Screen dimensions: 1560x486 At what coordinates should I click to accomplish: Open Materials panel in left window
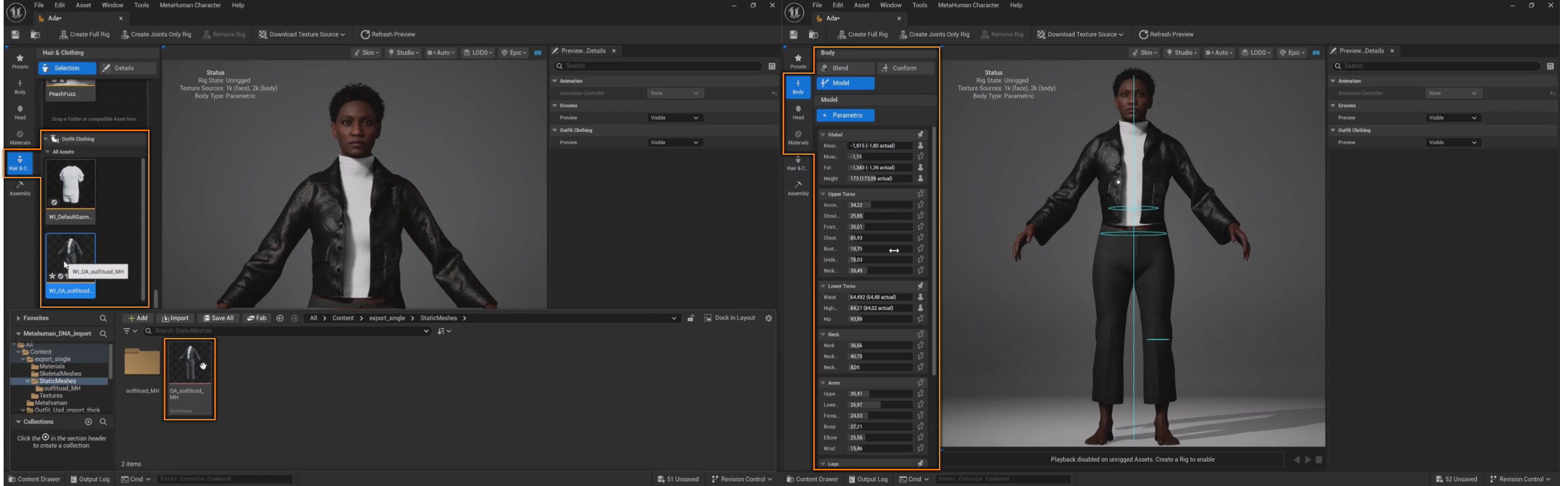click(x=20, y=137)
